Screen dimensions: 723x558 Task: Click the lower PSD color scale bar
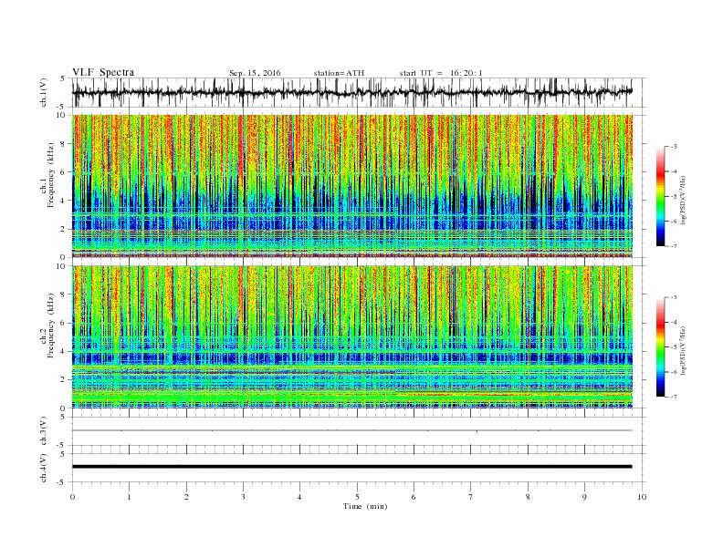660,346
